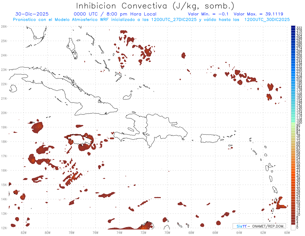This screenshot has width=305, height=236.
Task: Click the 'Valor Max. = 39.1119' text
Action: point(258,14)
